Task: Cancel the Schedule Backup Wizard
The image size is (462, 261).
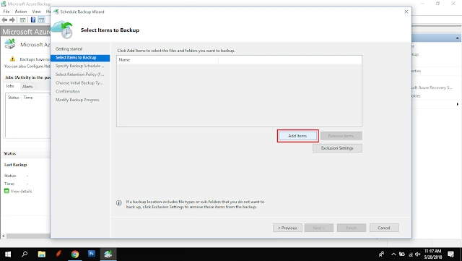Action: pos(384,228)
